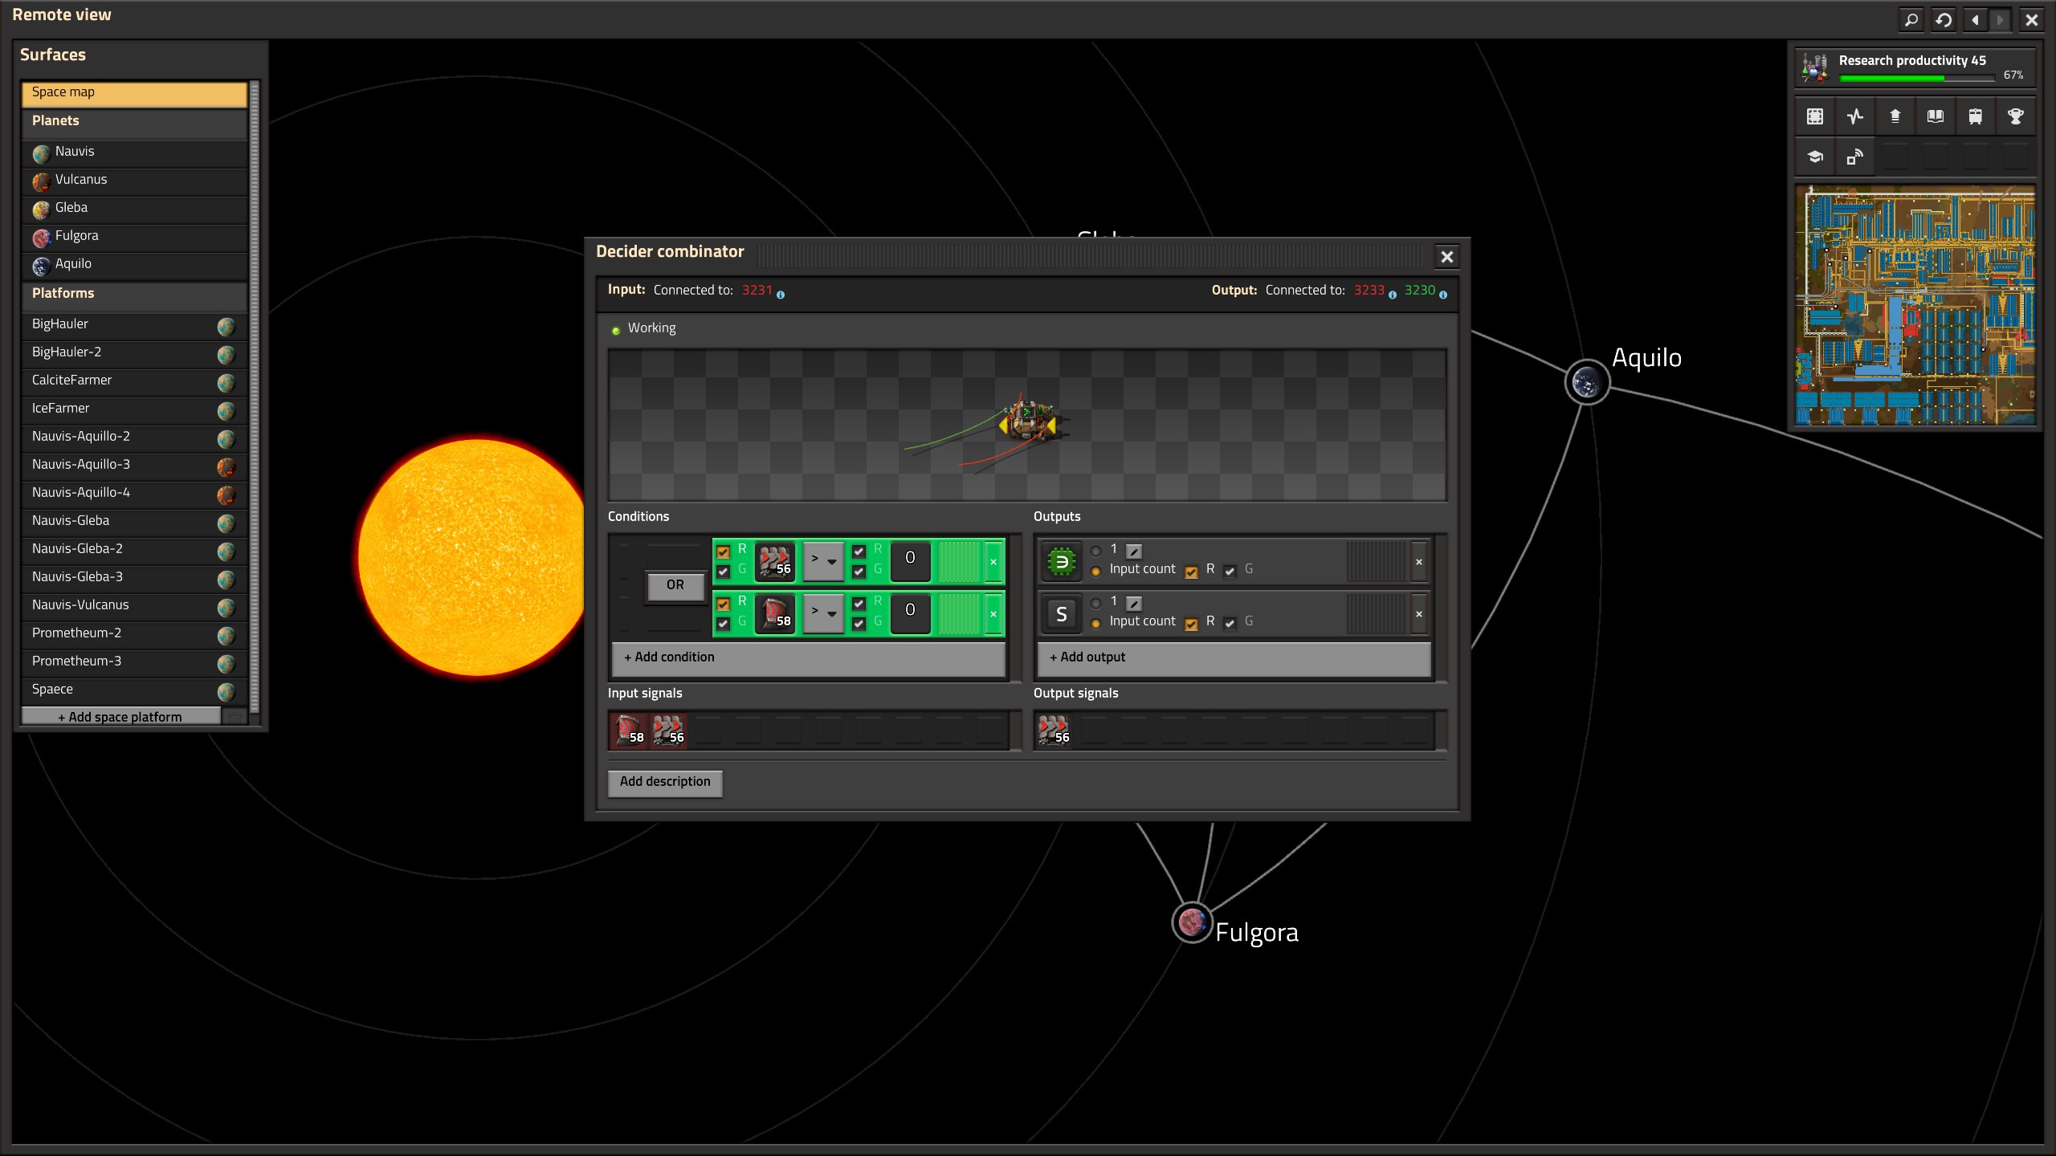Edit first output's constant value pencil icon
The width and height of the screenshot is (2056, 1156).
1134,551
